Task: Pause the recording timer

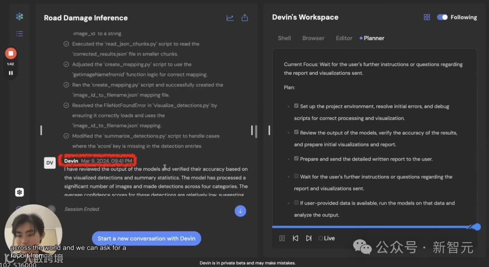Action: tap(10, 73)
